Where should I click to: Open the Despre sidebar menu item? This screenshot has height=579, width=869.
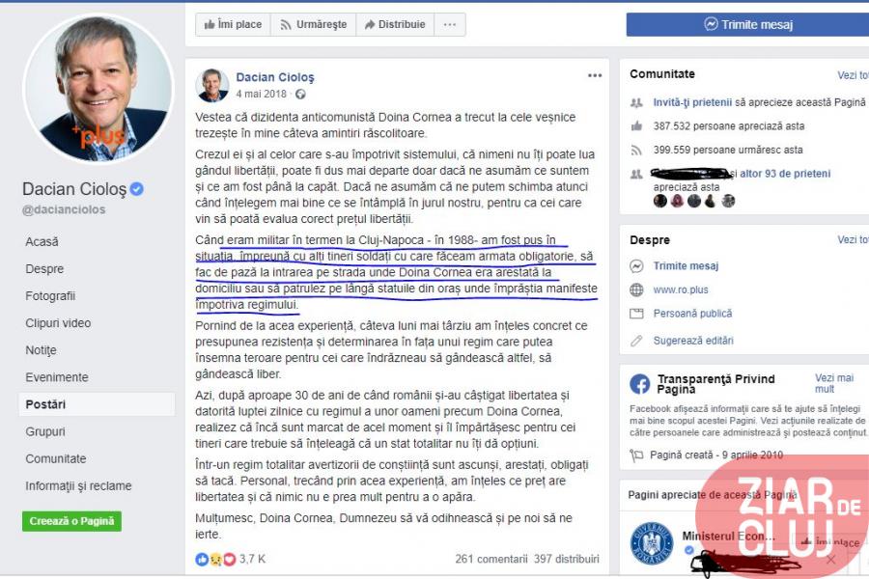[x=44, y=268]
